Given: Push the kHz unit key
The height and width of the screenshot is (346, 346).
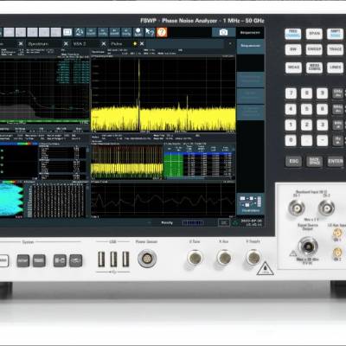Looking at the screenshot, I should pos(337,125).
